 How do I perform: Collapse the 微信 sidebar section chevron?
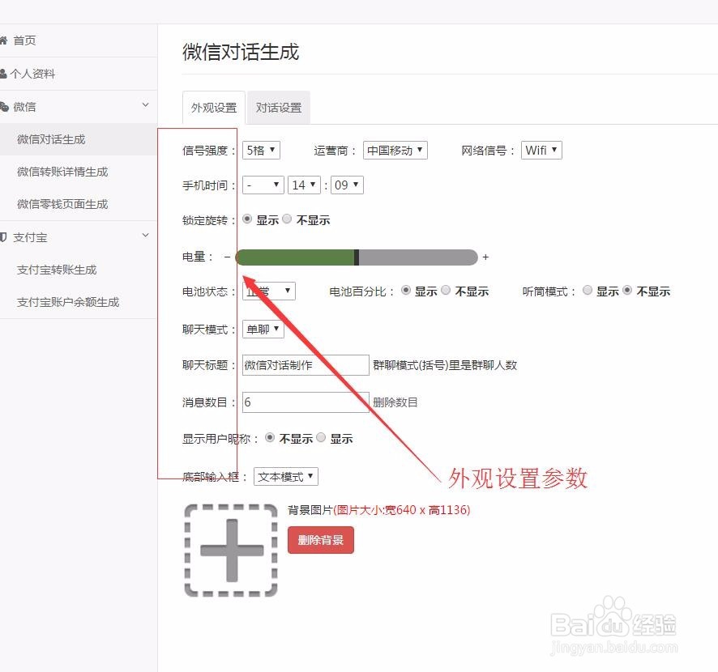145,105
